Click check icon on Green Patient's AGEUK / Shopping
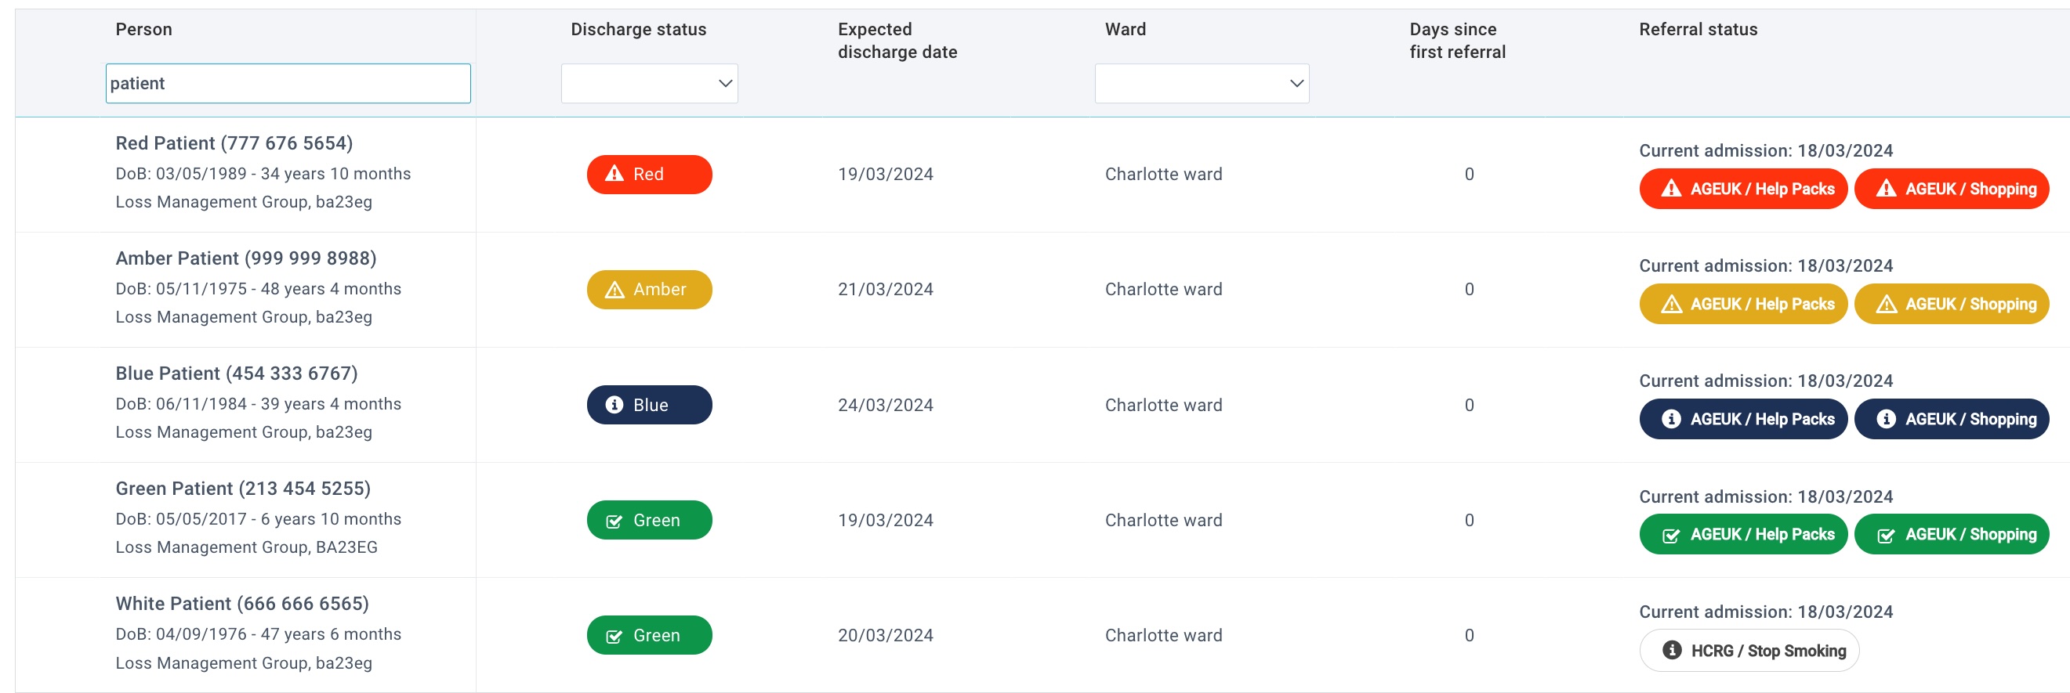 point(1885,536)
